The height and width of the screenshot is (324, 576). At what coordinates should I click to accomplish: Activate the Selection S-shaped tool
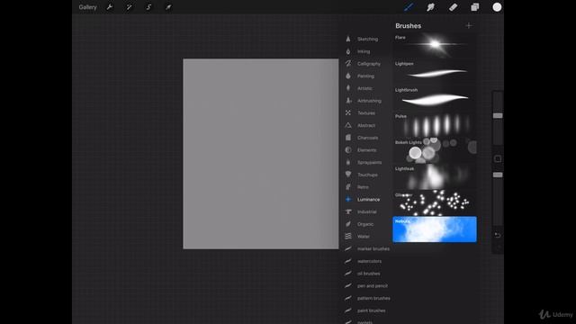(x=148, y=7)
